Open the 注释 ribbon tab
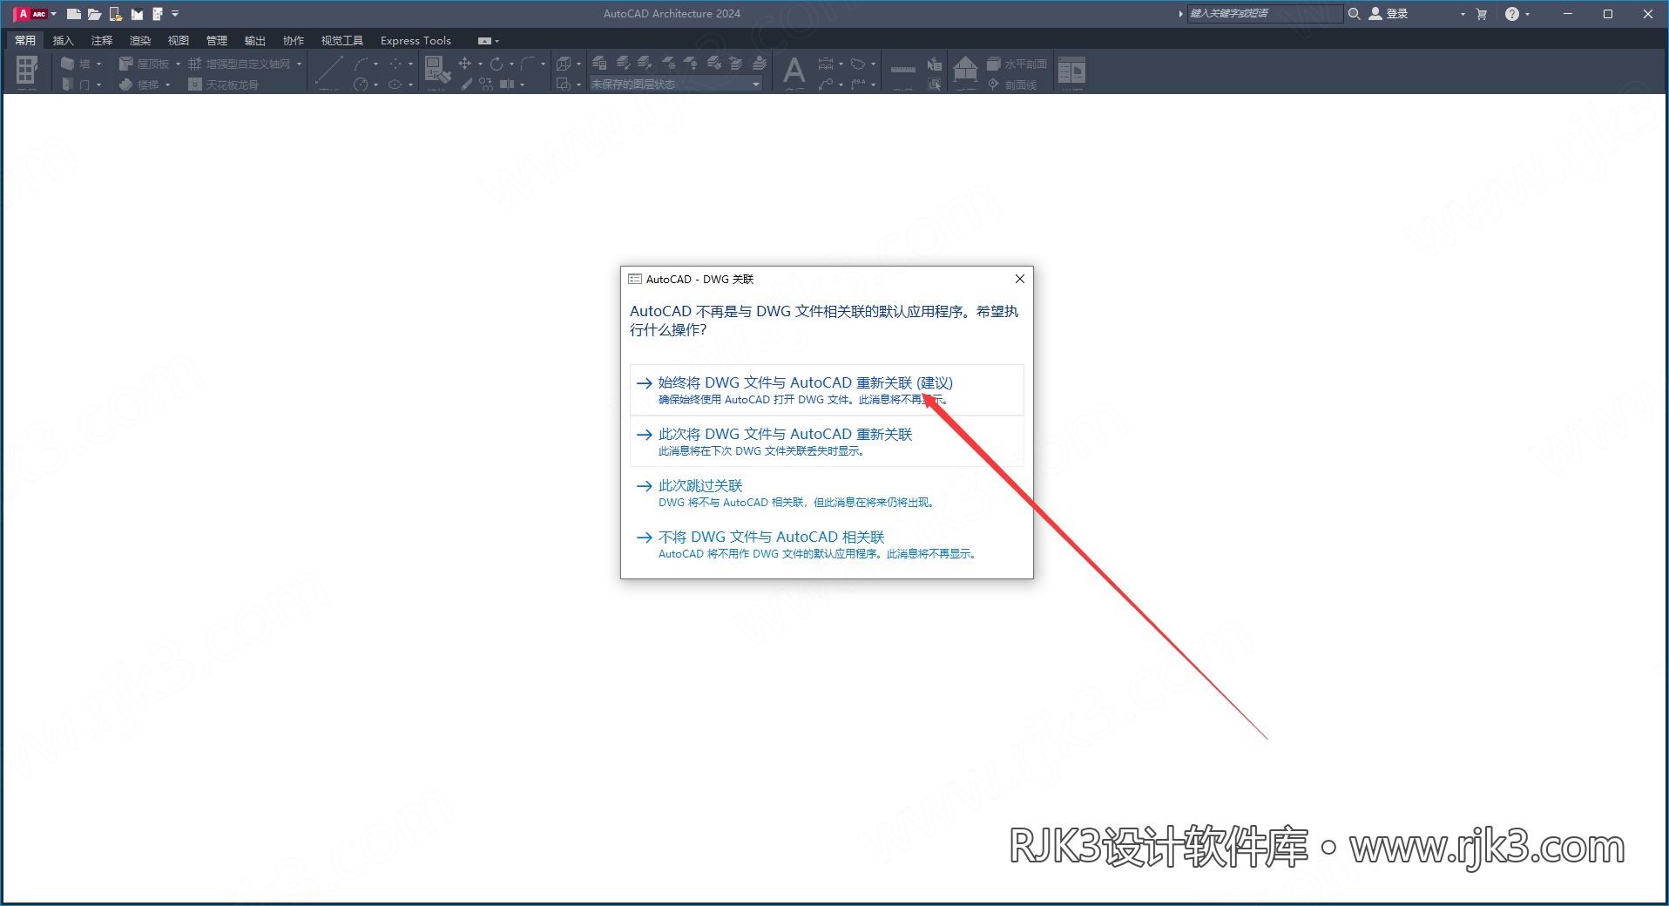This screenshot has height=906, width=1669. click(x=102, y=40)
